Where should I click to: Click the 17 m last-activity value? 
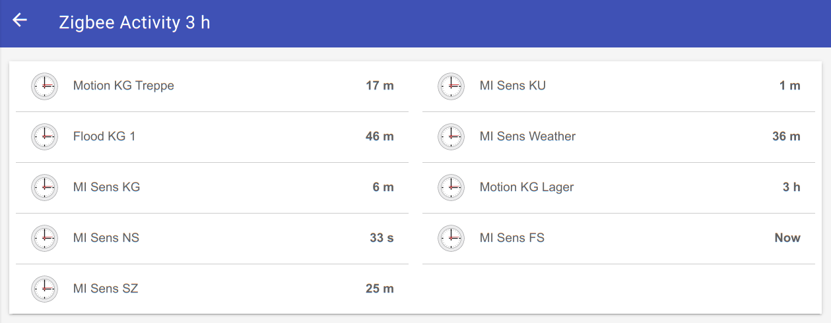coord(380,86)
